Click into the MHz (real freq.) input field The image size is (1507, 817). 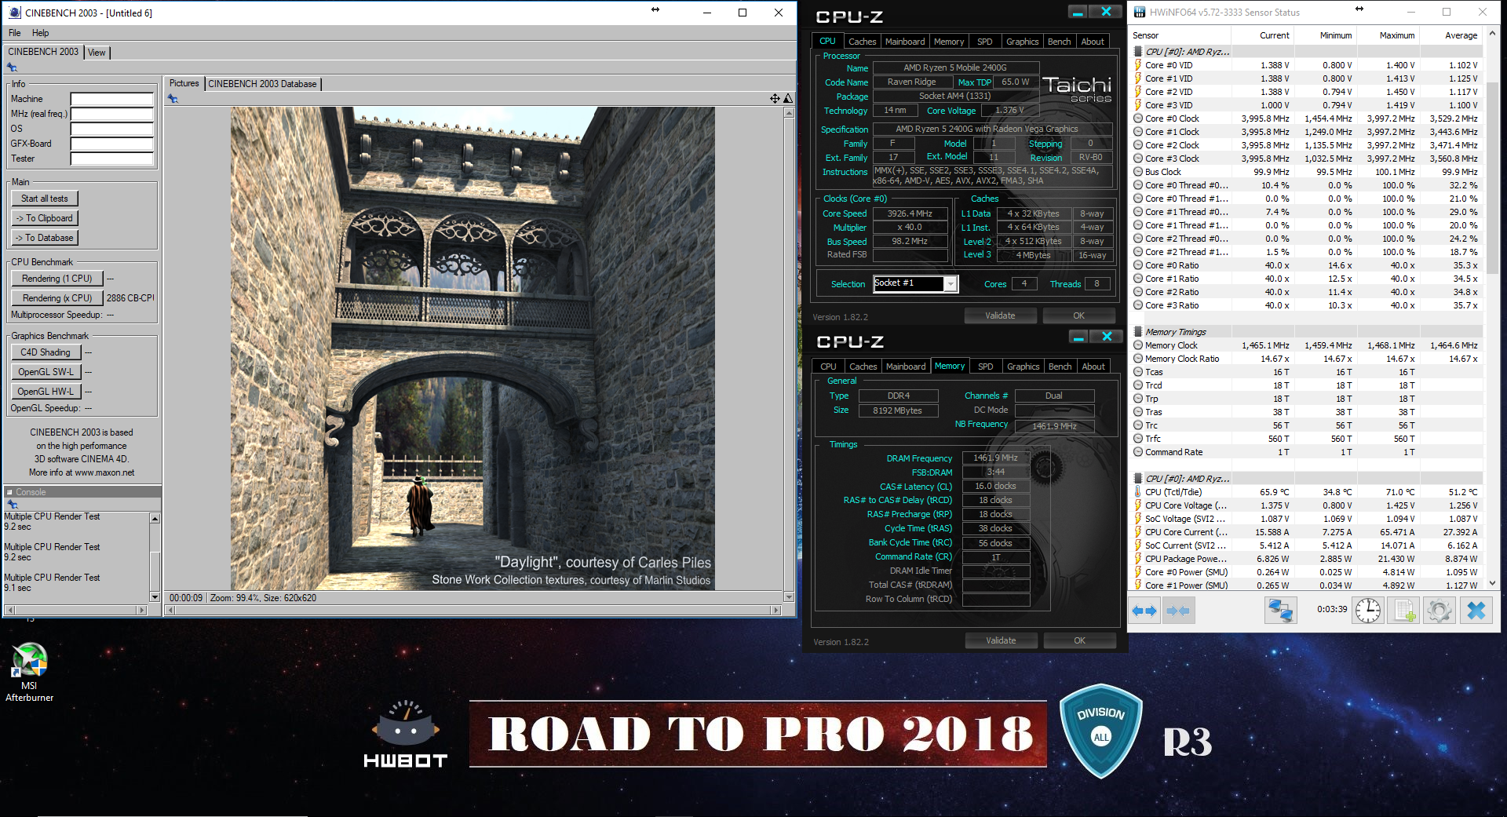[x=112, y=114]
